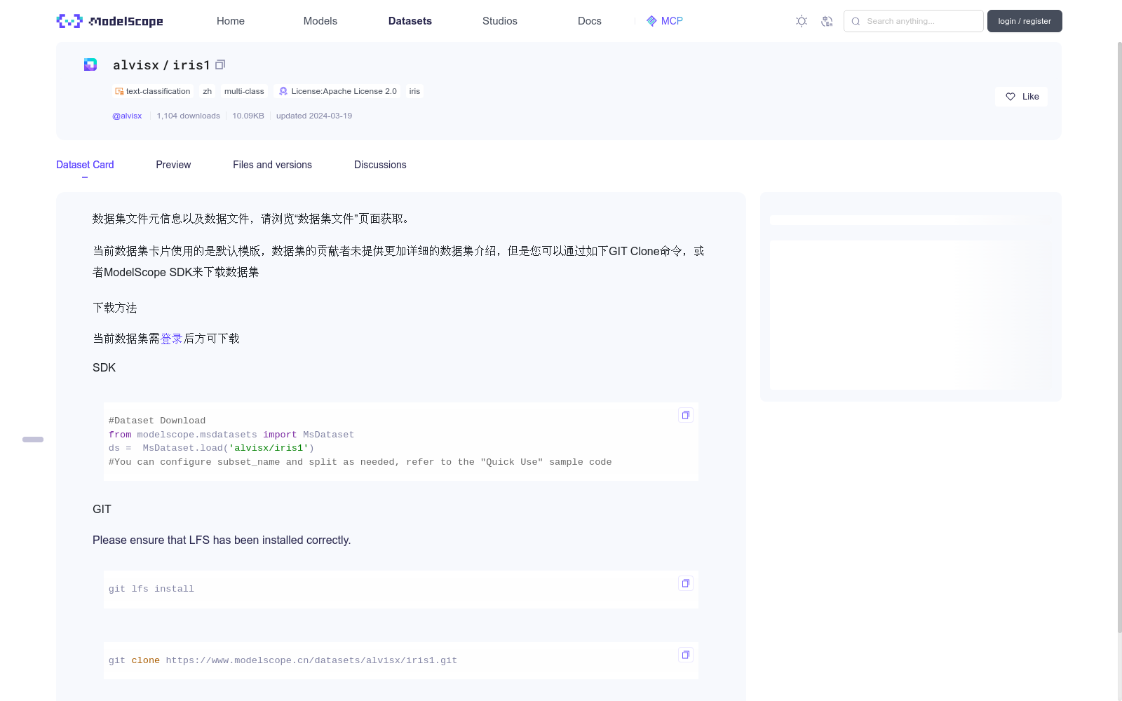
Task: Click the updated 2024-03-19 text
Action: [x=314, y=116]
